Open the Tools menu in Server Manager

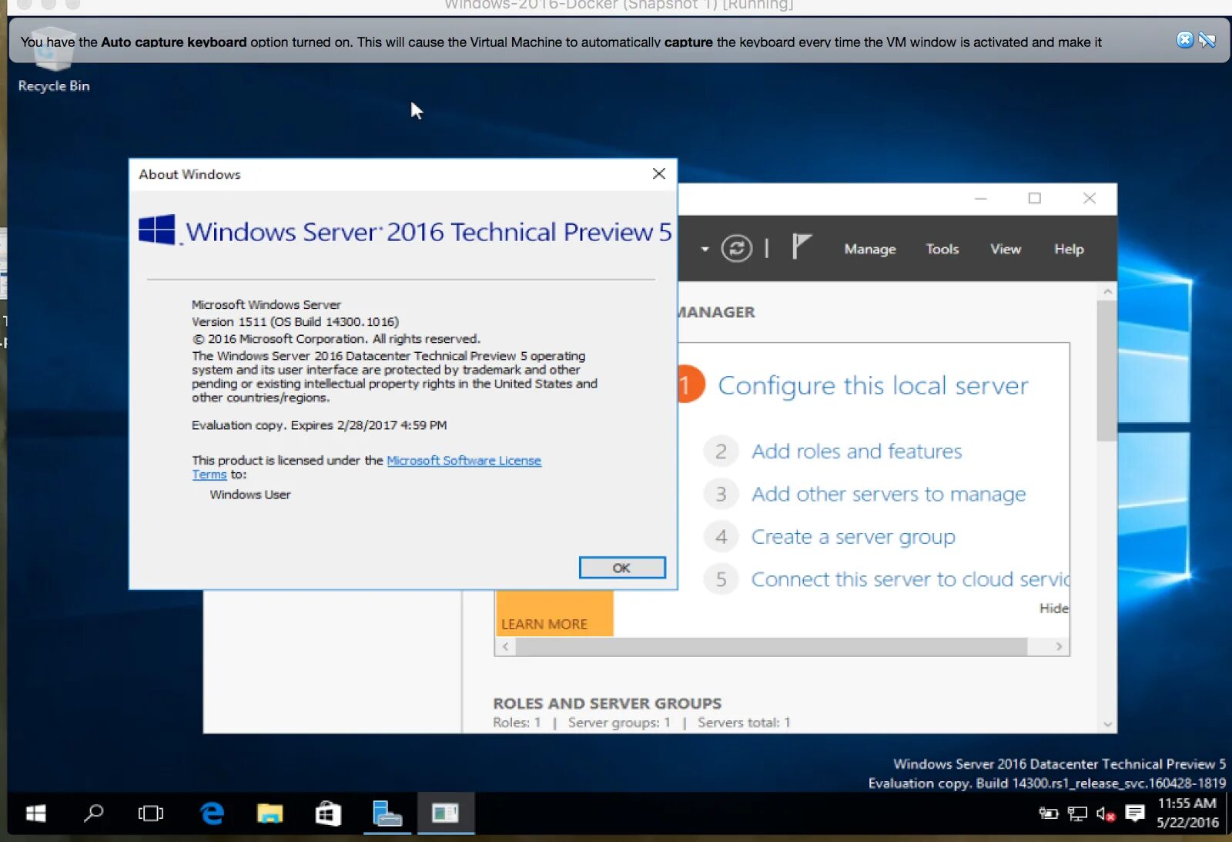(x=942, y=249)
